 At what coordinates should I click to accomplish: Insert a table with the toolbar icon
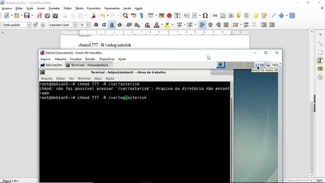pos(151,16)
